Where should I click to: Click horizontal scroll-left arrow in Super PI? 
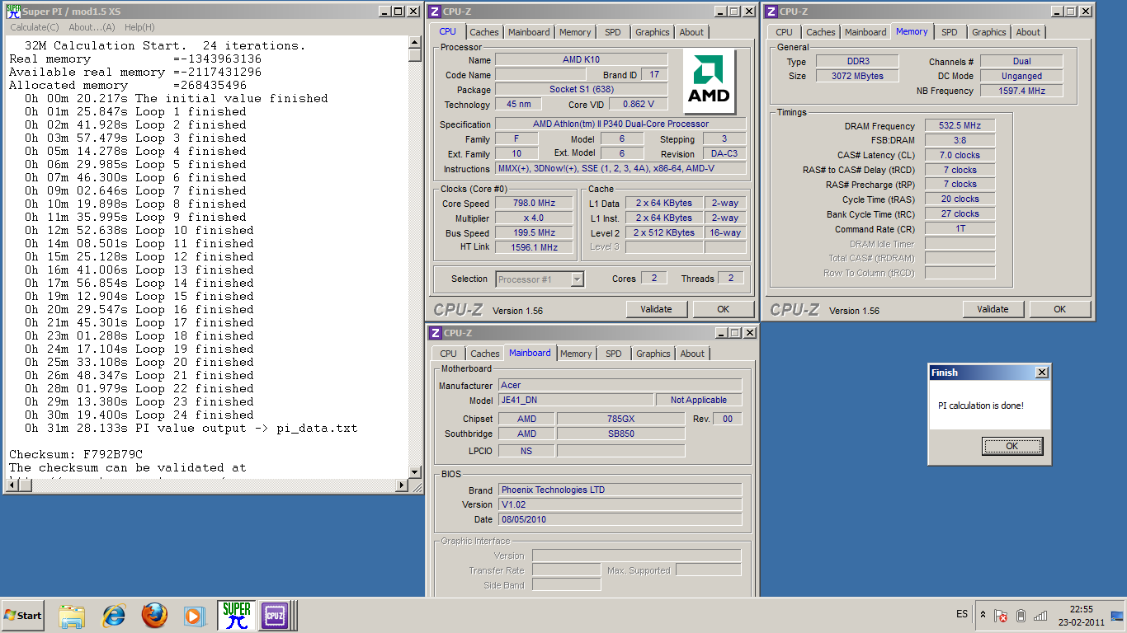point(10,485)
